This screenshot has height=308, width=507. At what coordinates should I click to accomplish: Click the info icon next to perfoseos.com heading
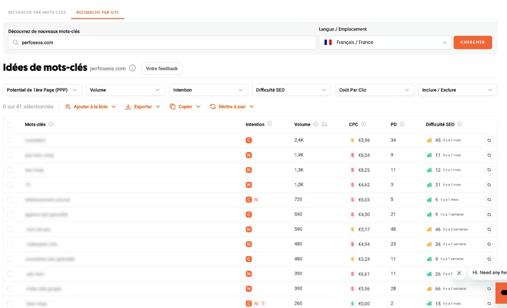click(132, 69)
